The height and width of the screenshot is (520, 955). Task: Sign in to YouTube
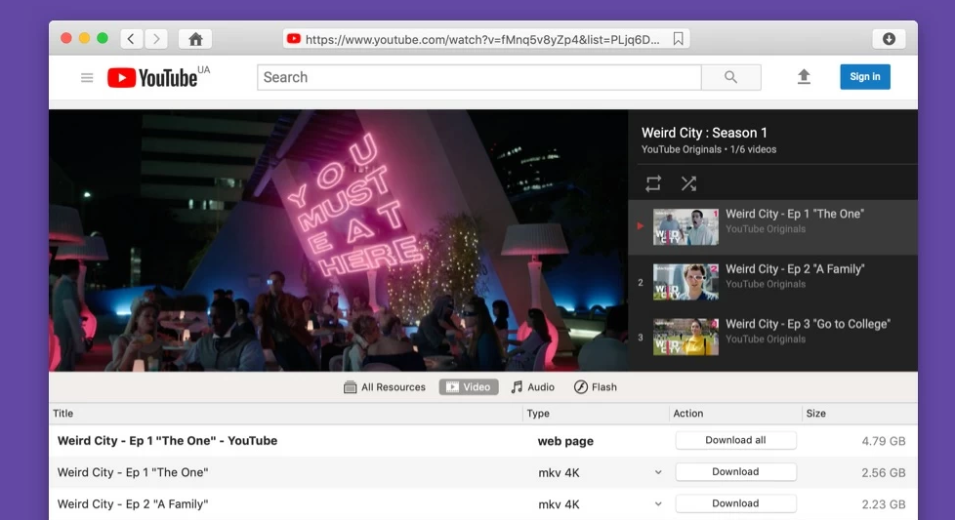pos(865,77)
